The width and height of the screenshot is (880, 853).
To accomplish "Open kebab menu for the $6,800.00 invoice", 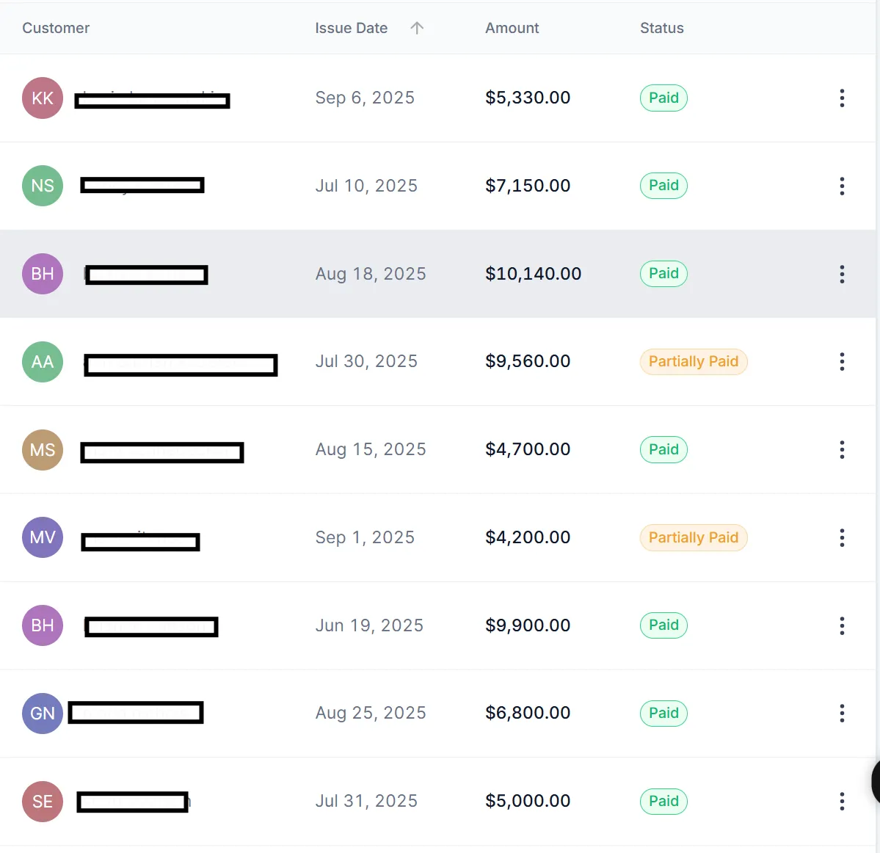I will [842, 713].
